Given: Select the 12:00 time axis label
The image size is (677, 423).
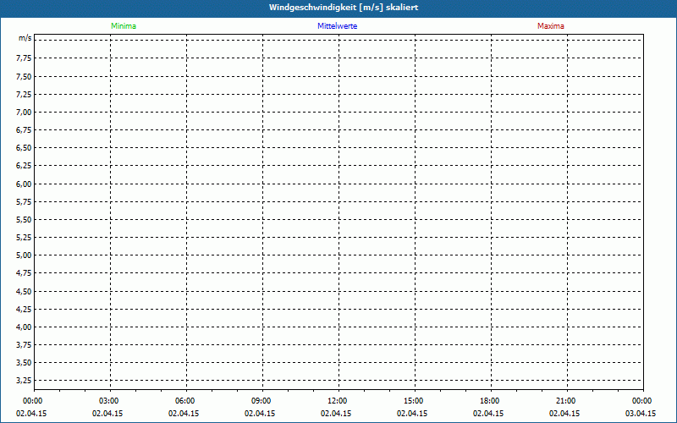Looking at the screenshot, I should click(x=338, y=401).
